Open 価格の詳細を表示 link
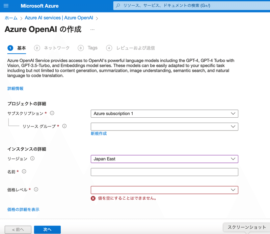The width and height of the screenshot is (270, 234). (x=23, y=209)
